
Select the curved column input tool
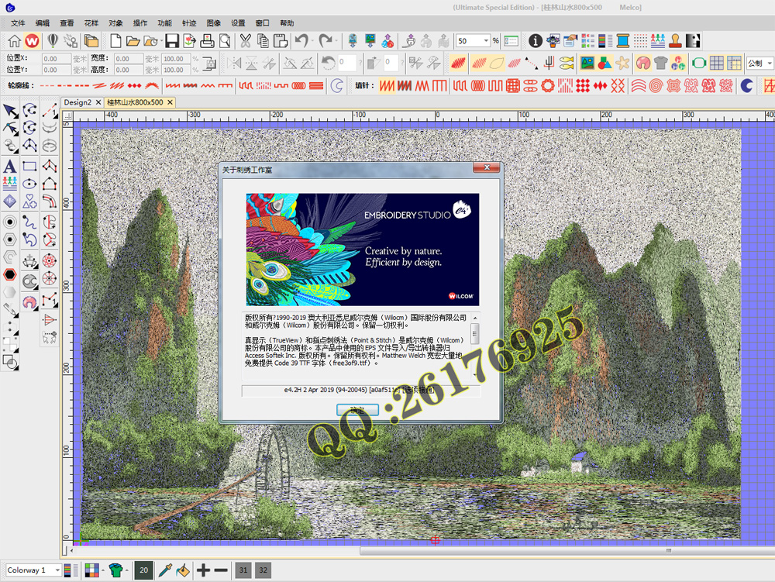(x=50, y=201)
